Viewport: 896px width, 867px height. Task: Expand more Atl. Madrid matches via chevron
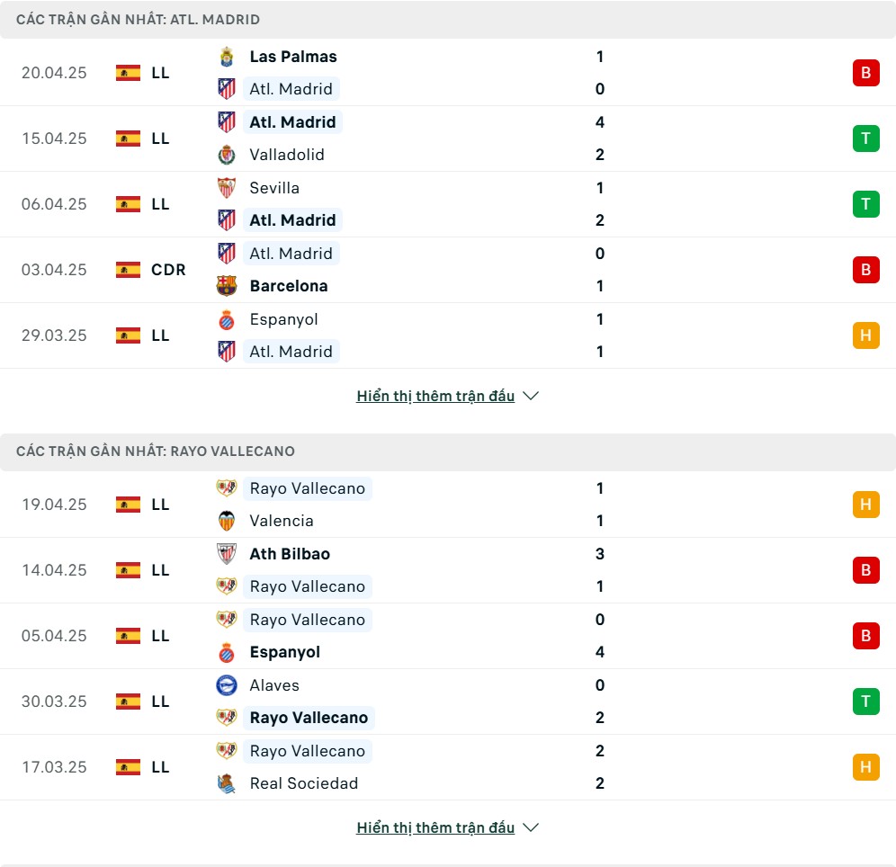click(x=531, y=396)
